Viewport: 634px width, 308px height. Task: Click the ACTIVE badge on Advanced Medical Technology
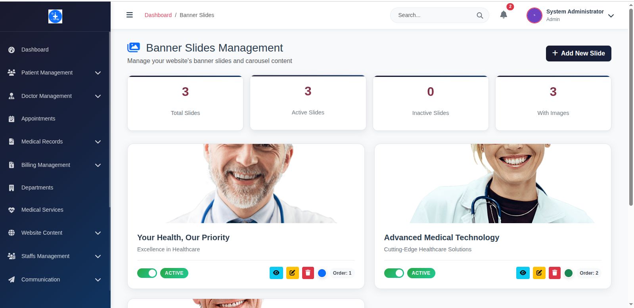pos(421,273)
